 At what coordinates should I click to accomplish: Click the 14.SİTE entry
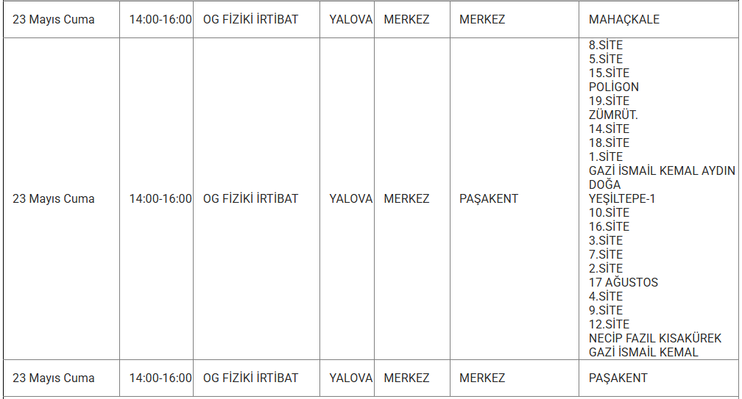pyautogui.click(x=609, y=129)
